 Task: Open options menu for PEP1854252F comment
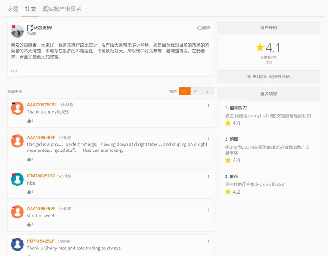[209, 242]
